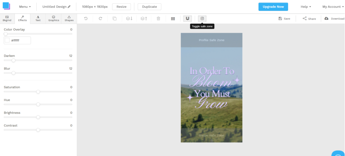Click the Duplicate button
This screenshot has height=156, width=345.
click(x=149, y=7)
